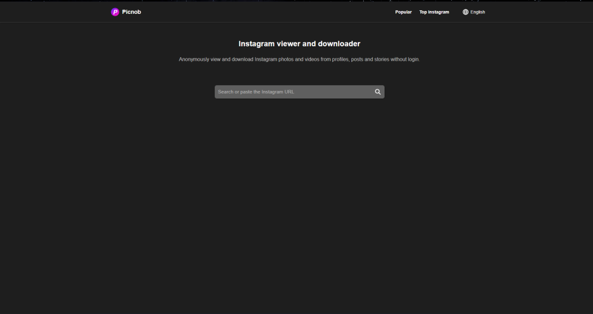
Task: Click 'without login' in the subtitle text
Action: pos(405,60)
